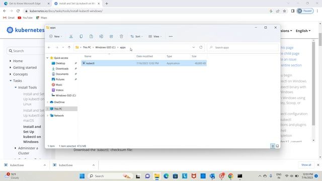Open Gmail bookmark
322x181 pixels.
coord(9,18)
